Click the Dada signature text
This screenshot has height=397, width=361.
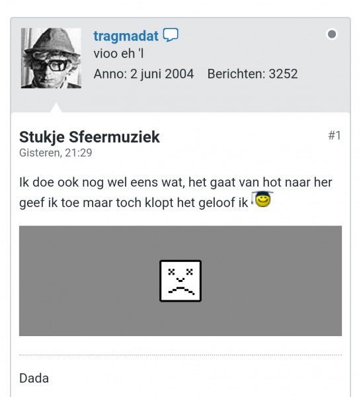(34, 378)
